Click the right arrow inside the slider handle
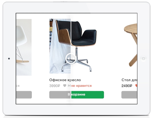154x118 pixels. click(73, 58)
